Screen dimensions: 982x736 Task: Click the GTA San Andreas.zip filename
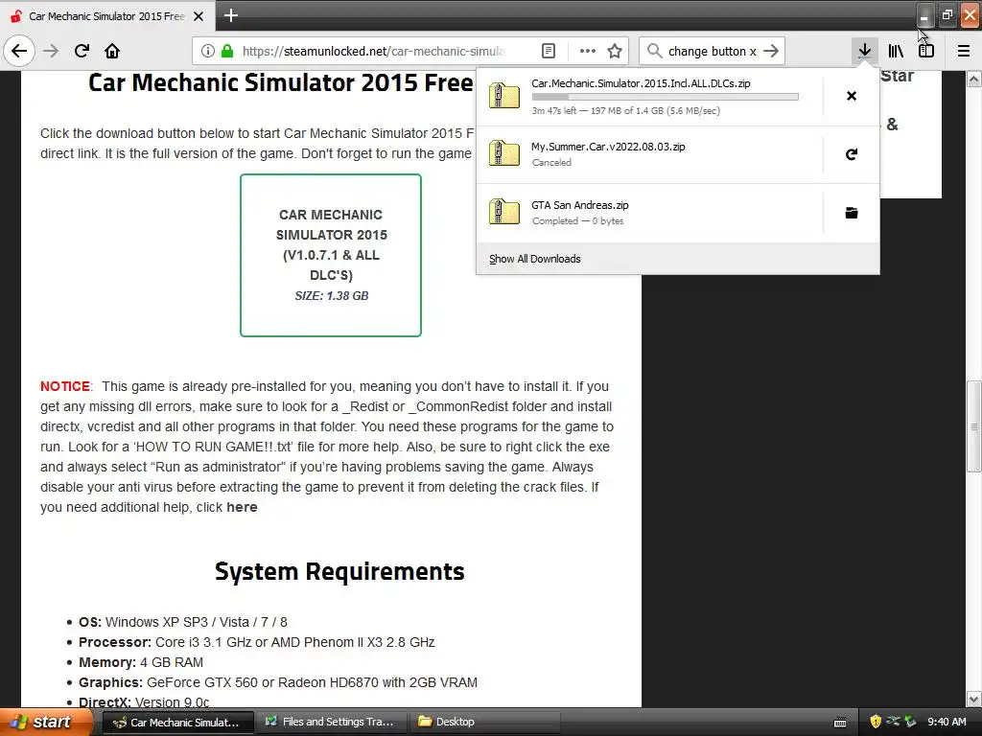point(580,205)
